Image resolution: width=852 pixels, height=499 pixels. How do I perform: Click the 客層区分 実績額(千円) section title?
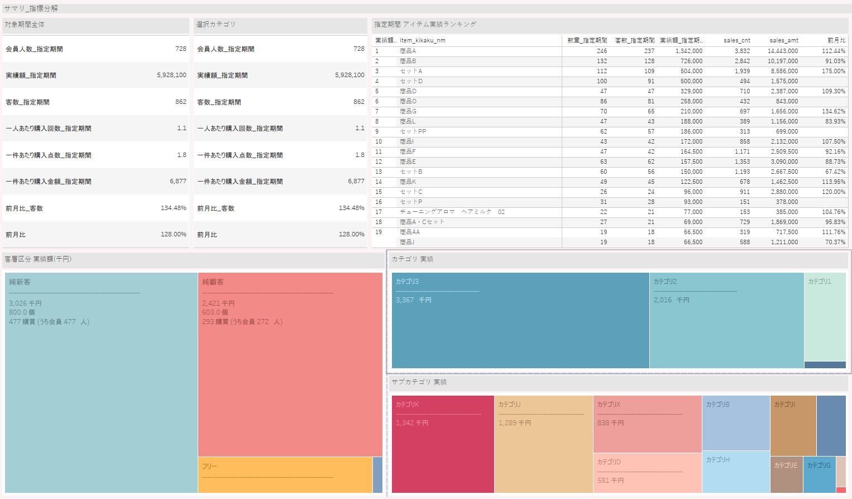[x=38, y=259]
